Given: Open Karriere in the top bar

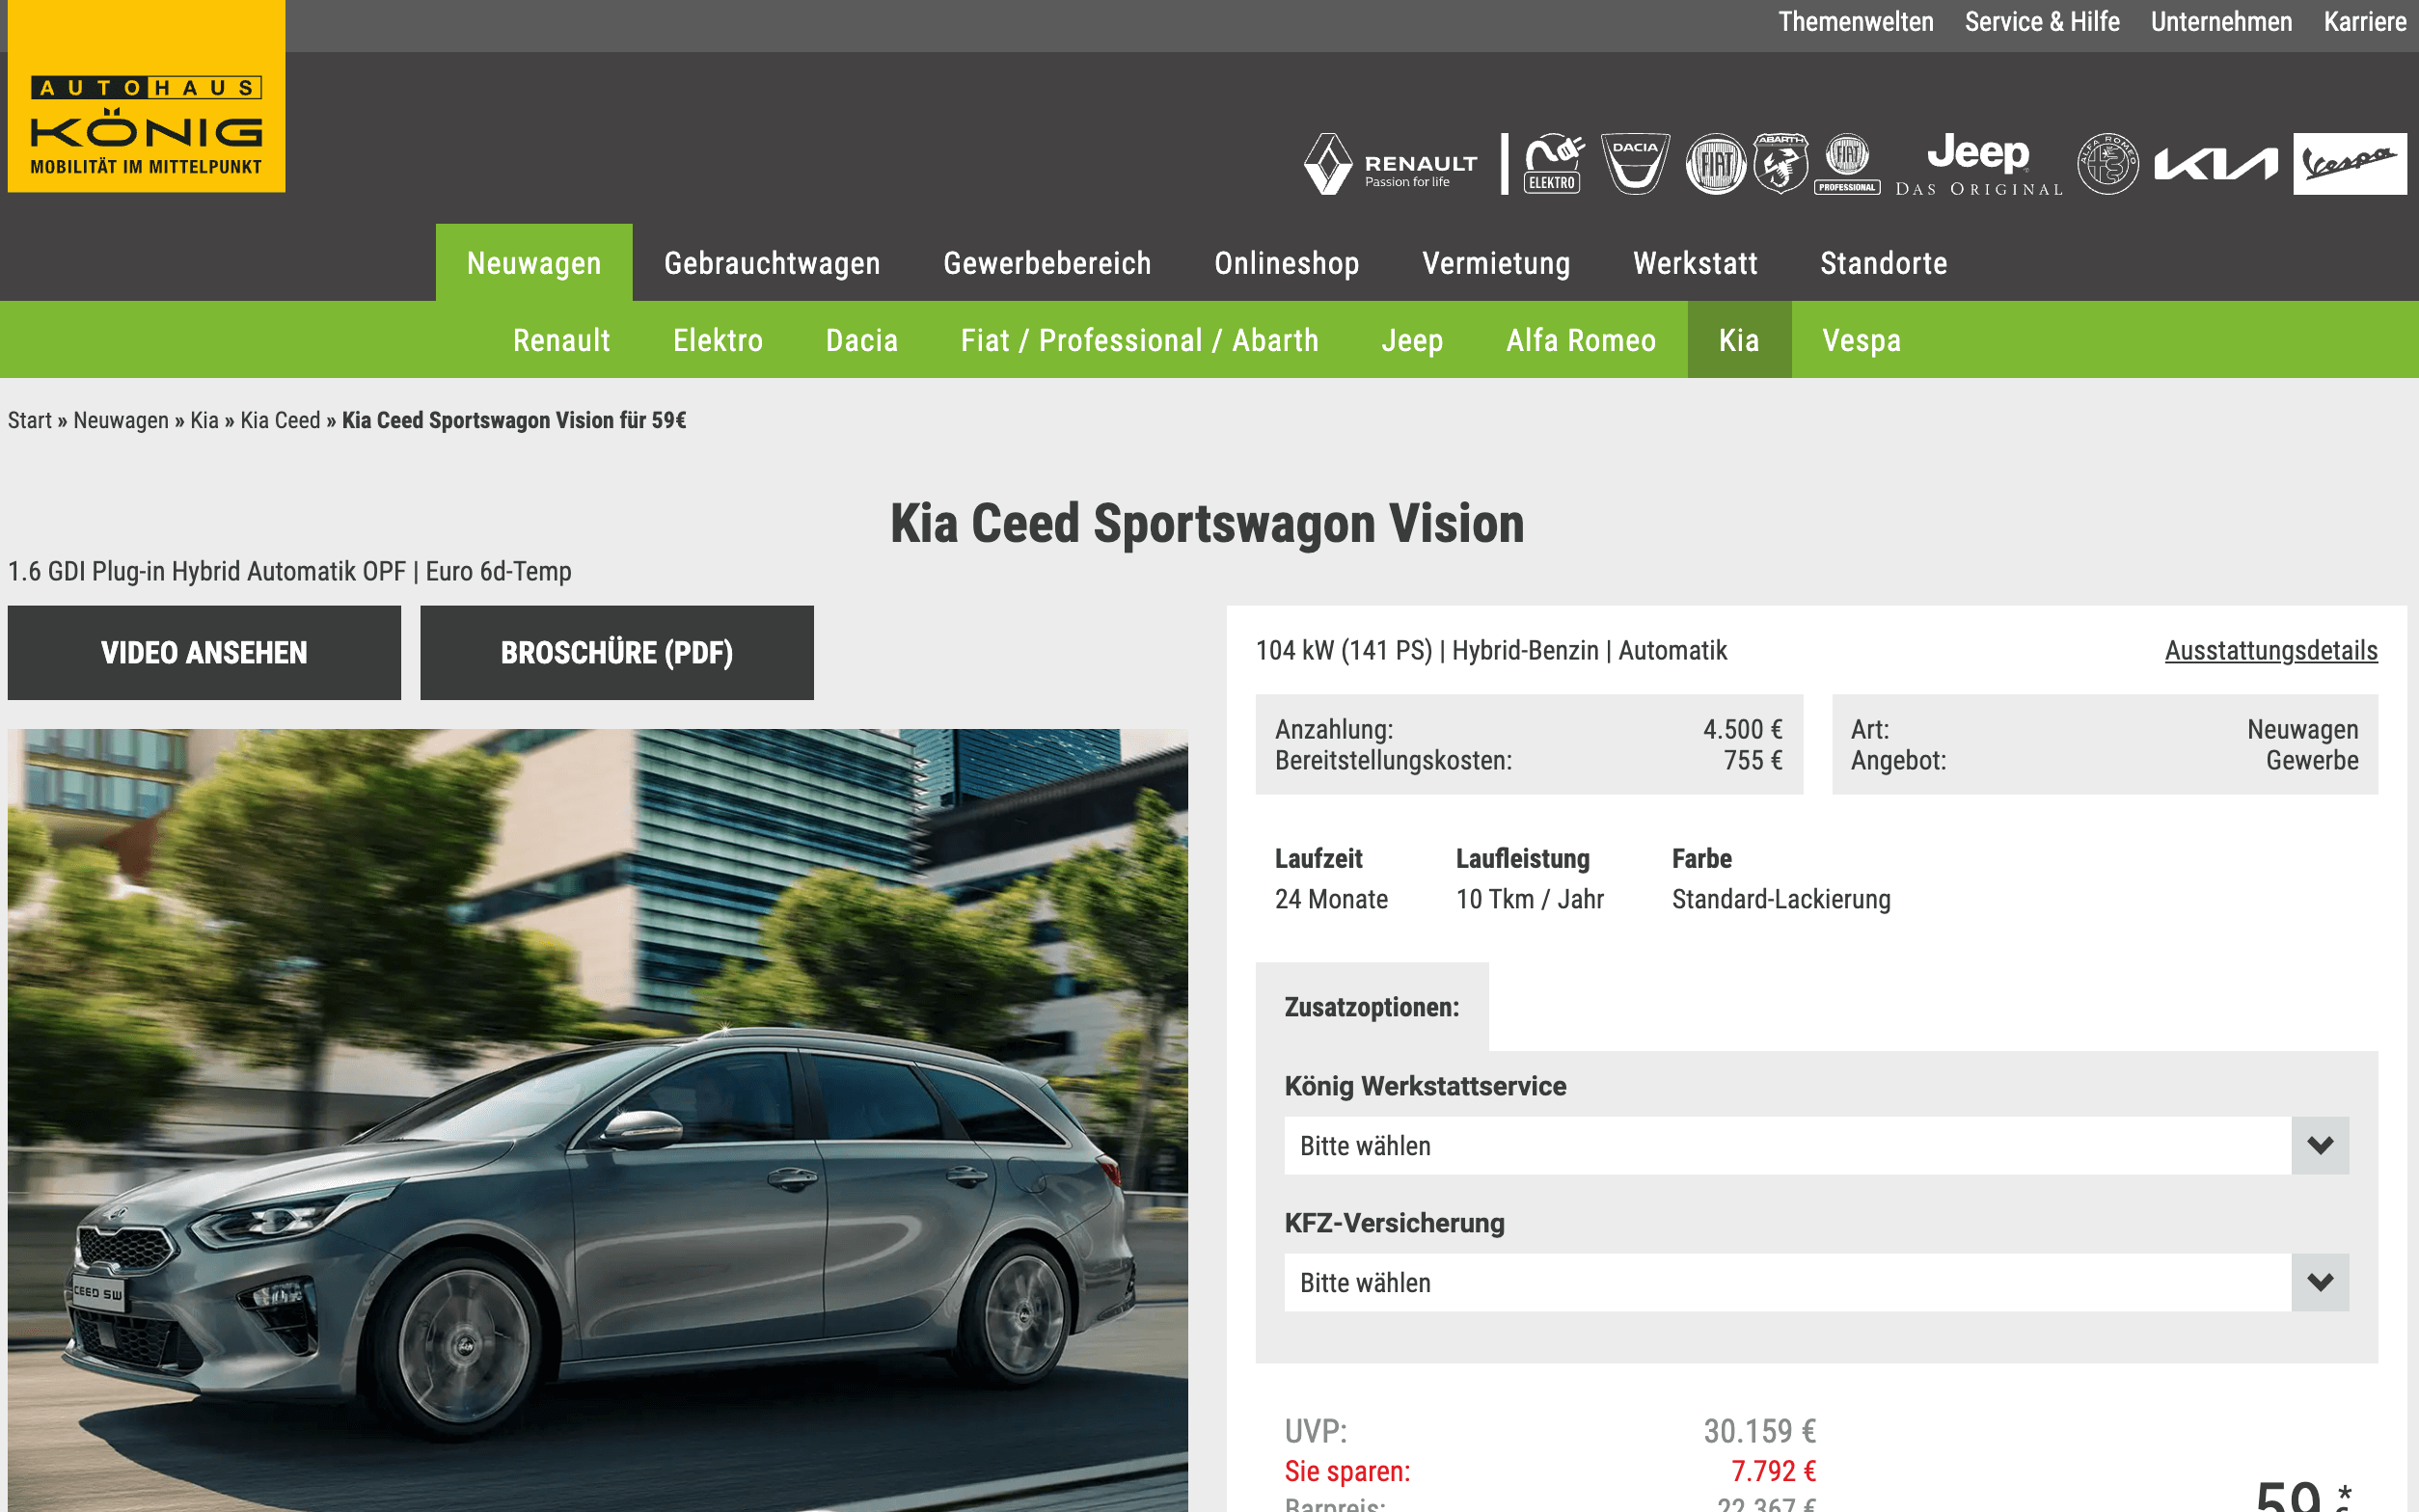Looking at the screenshot, I should pyautogui.click(x=2364, y=22).
